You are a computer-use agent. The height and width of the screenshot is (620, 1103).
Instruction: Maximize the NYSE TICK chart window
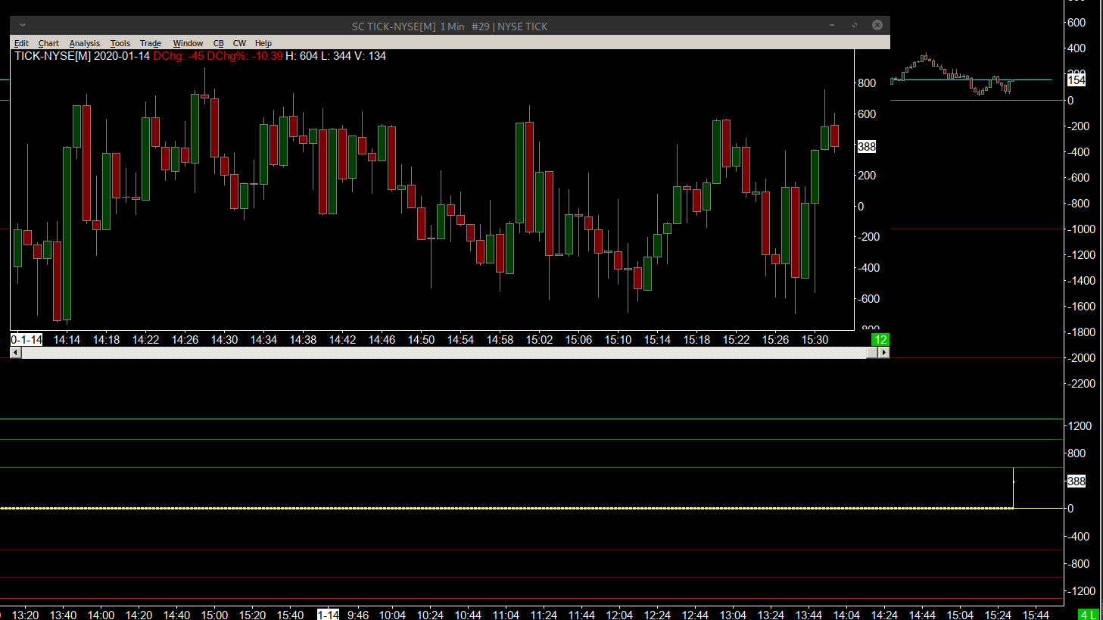855,25
